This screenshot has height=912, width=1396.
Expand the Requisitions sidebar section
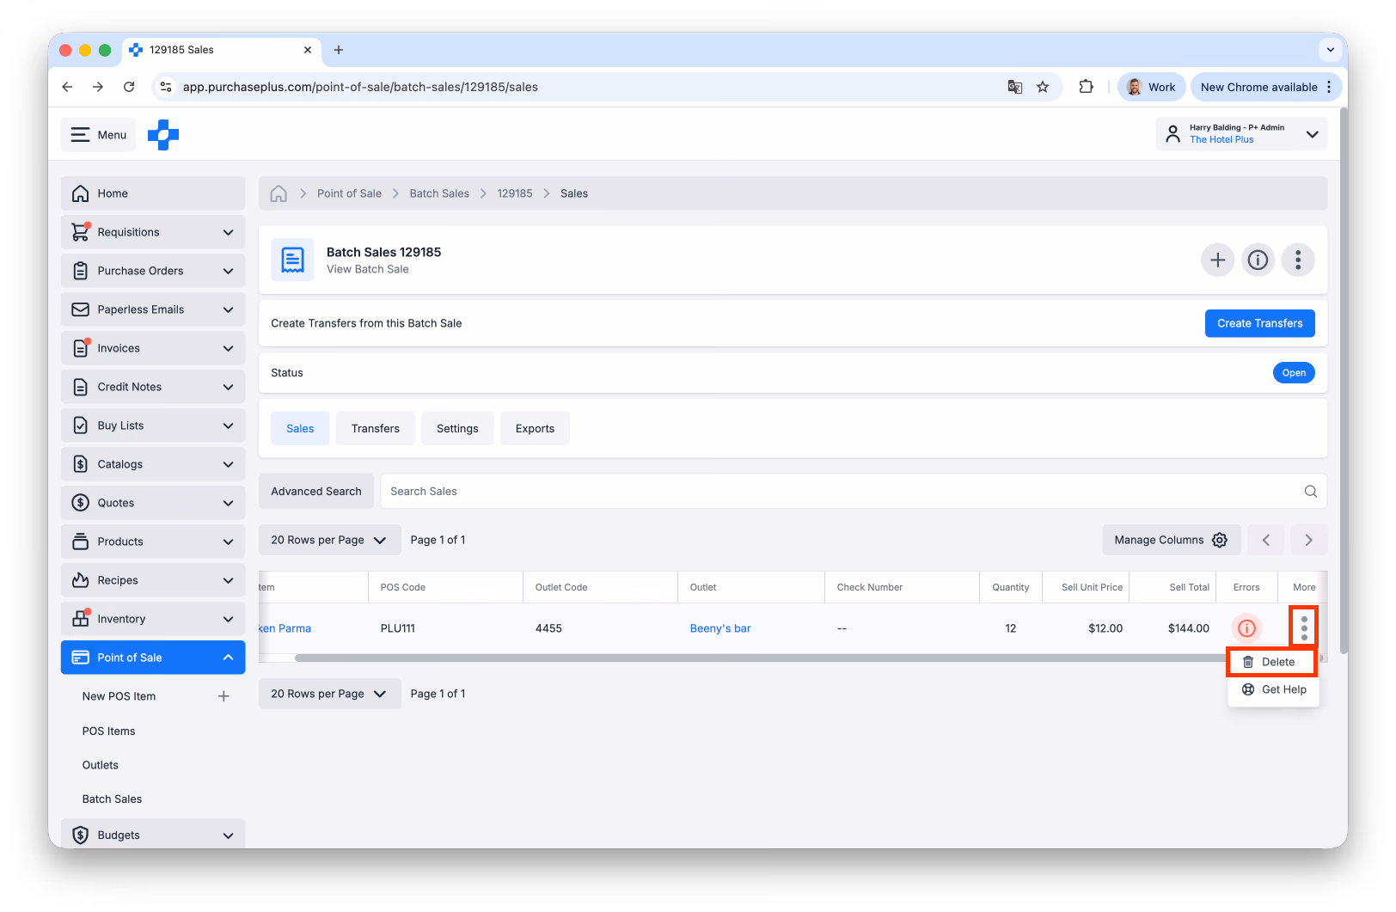[153, 232]
